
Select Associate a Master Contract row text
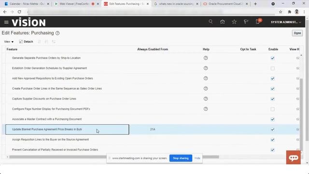point(47,119)
